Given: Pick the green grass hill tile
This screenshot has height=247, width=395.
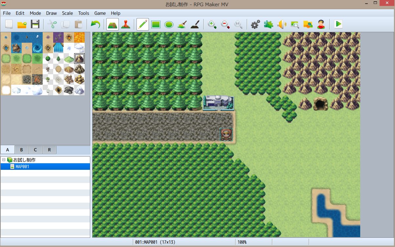Looking at the screenshot, I should pos(69,58).
